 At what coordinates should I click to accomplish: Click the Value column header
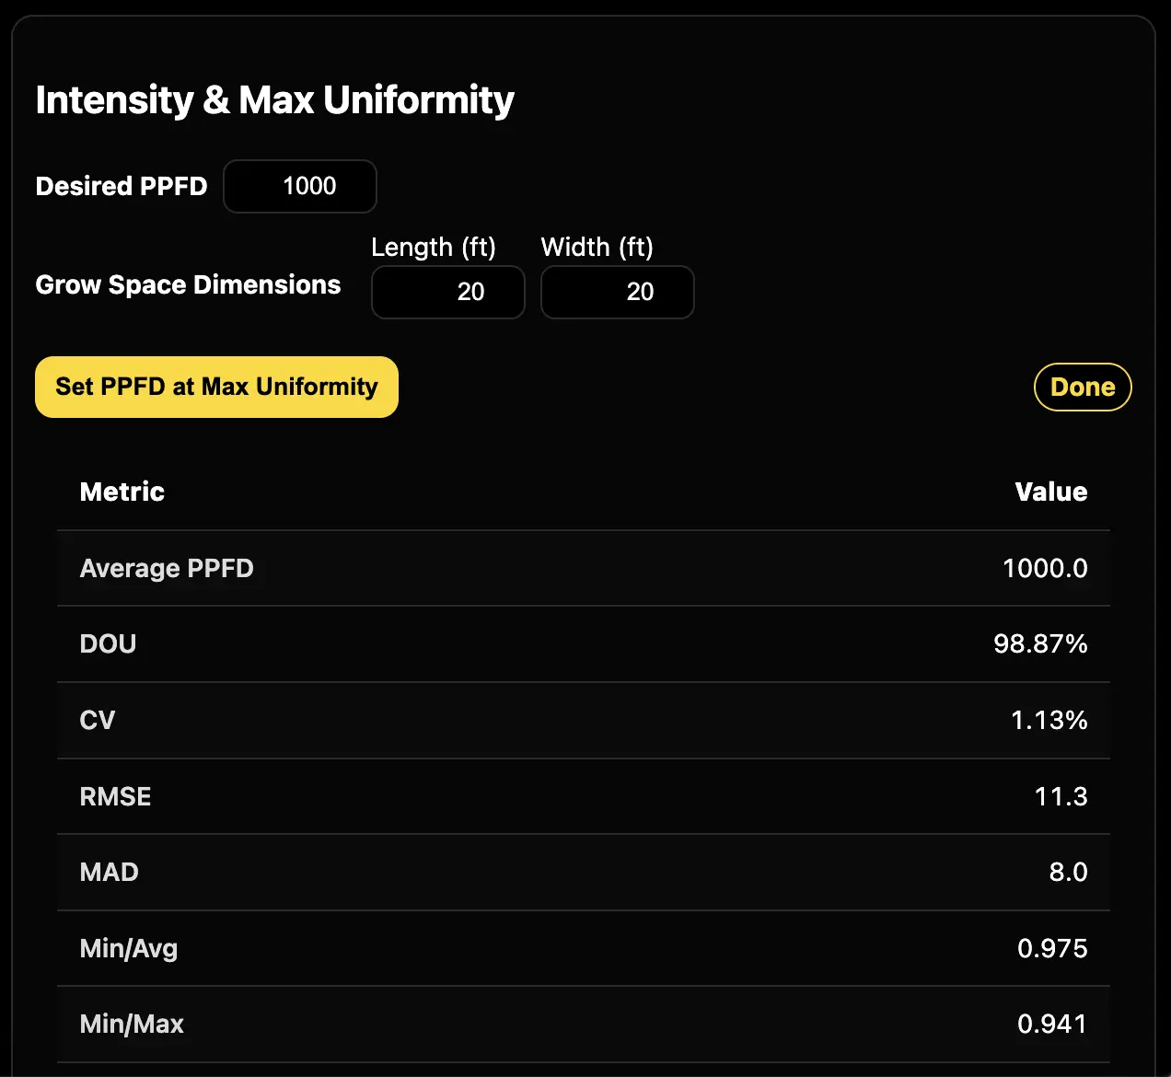pos(1050,492)
